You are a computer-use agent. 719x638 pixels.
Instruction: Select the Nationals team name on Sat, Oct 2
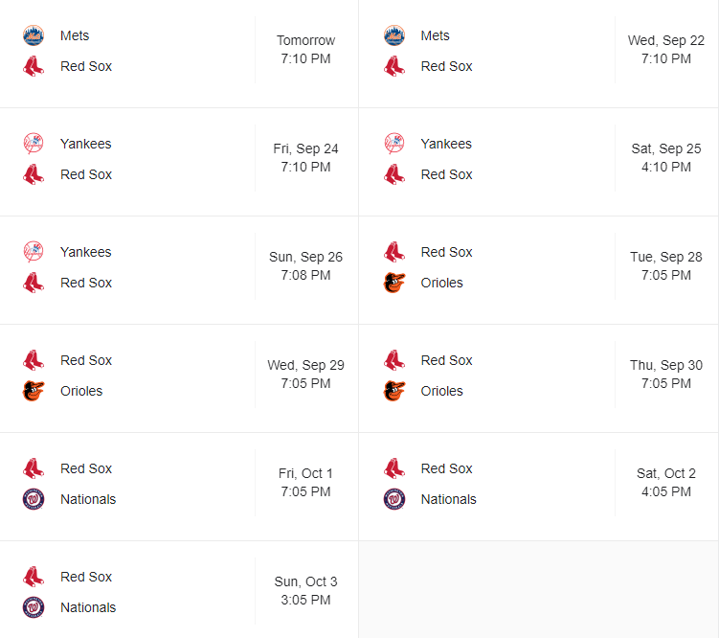(448, 499)
